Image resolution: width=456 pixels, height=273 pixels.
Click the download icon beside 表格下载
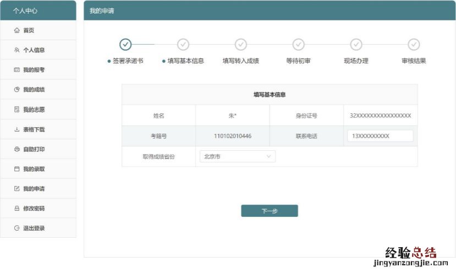(x=17, y=129)
